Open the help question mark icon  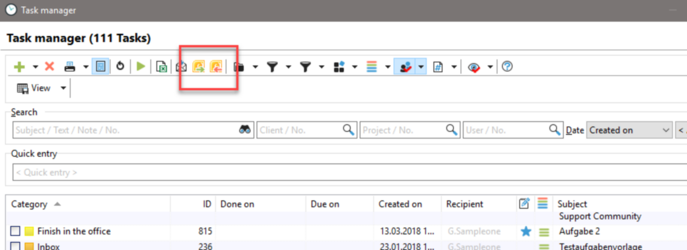pyautogui.click(x=507, y=67)
